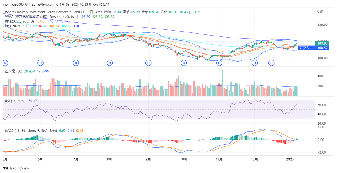
Task: Click the 2023 label on time axis
Action: click(290, 159)
